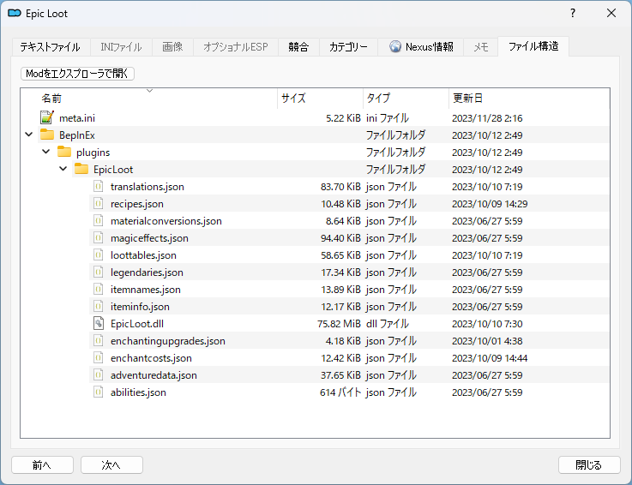Click Modをエクスプローラで開く button

(x=77, y=74)
